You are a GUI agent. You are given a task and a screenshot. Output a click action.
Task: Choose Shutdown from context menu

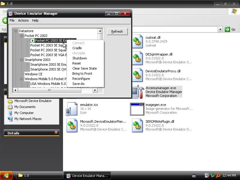85,58
